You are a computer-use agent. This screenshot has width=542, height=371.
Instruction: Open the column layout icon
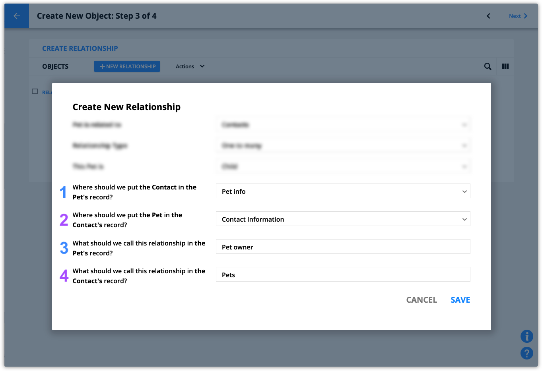click(x=505, y=66)
